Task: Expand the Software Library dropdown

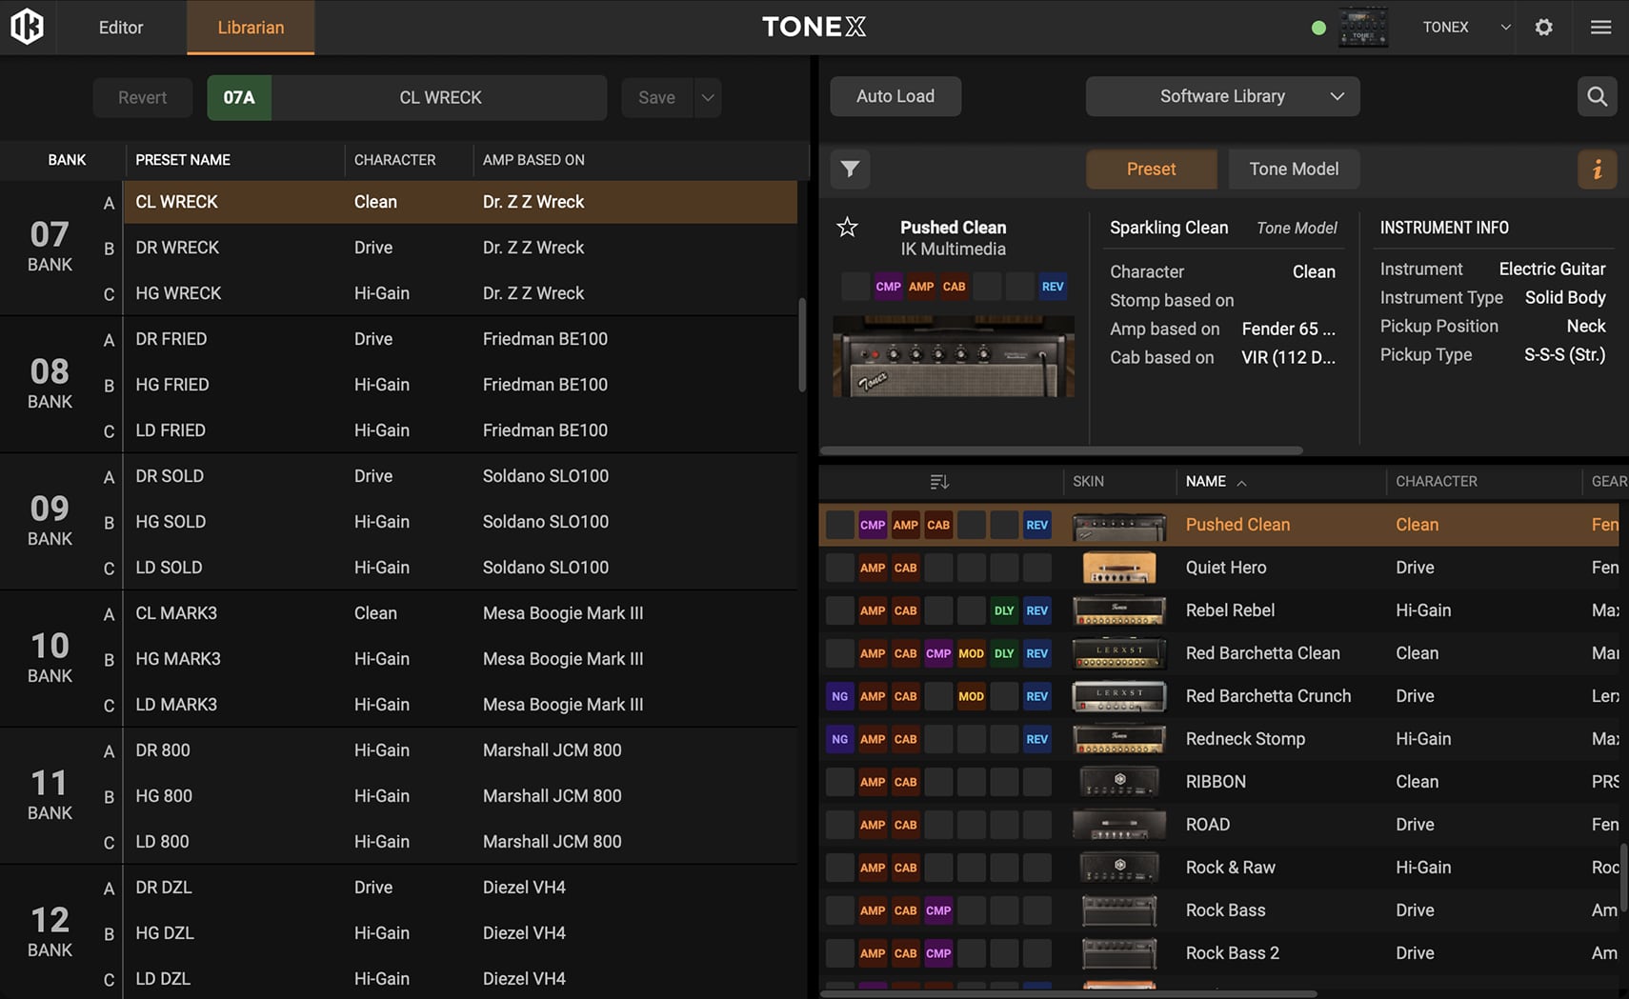Action: click(x=1222, y=96)
